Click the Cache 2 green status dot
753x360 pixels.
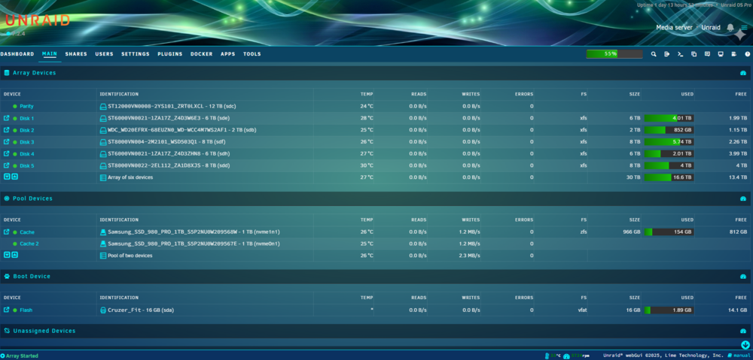pyautogui.click(x=15, y=244)
